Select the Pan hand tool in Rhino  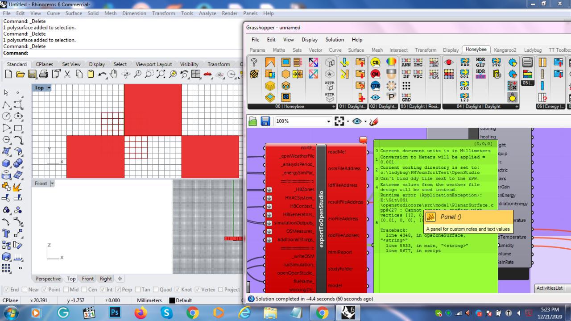[x=114, y=74]
